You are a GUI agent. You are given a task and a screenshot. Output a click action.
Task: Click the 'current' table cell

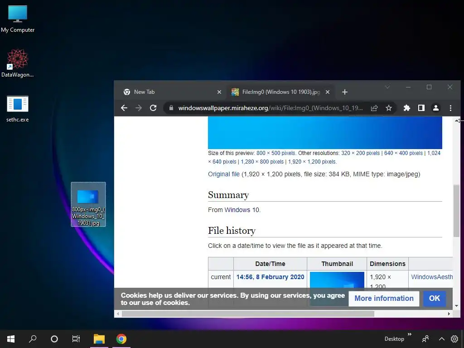221,277
